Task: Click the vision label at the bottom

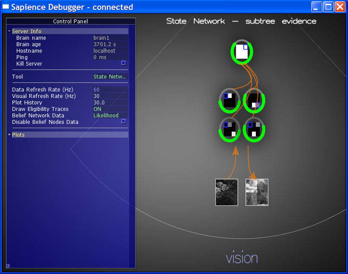Action: [242, 258]
